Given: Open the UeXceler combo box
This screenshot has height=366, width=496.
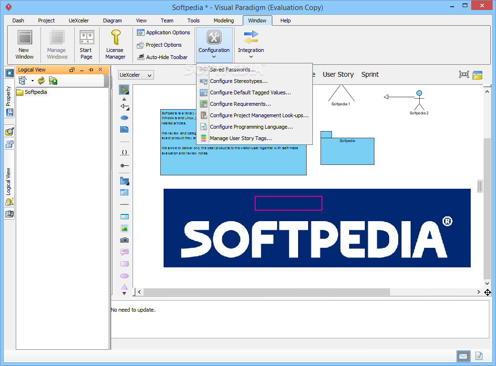Looking at the screenshot, I should point(136,75).
